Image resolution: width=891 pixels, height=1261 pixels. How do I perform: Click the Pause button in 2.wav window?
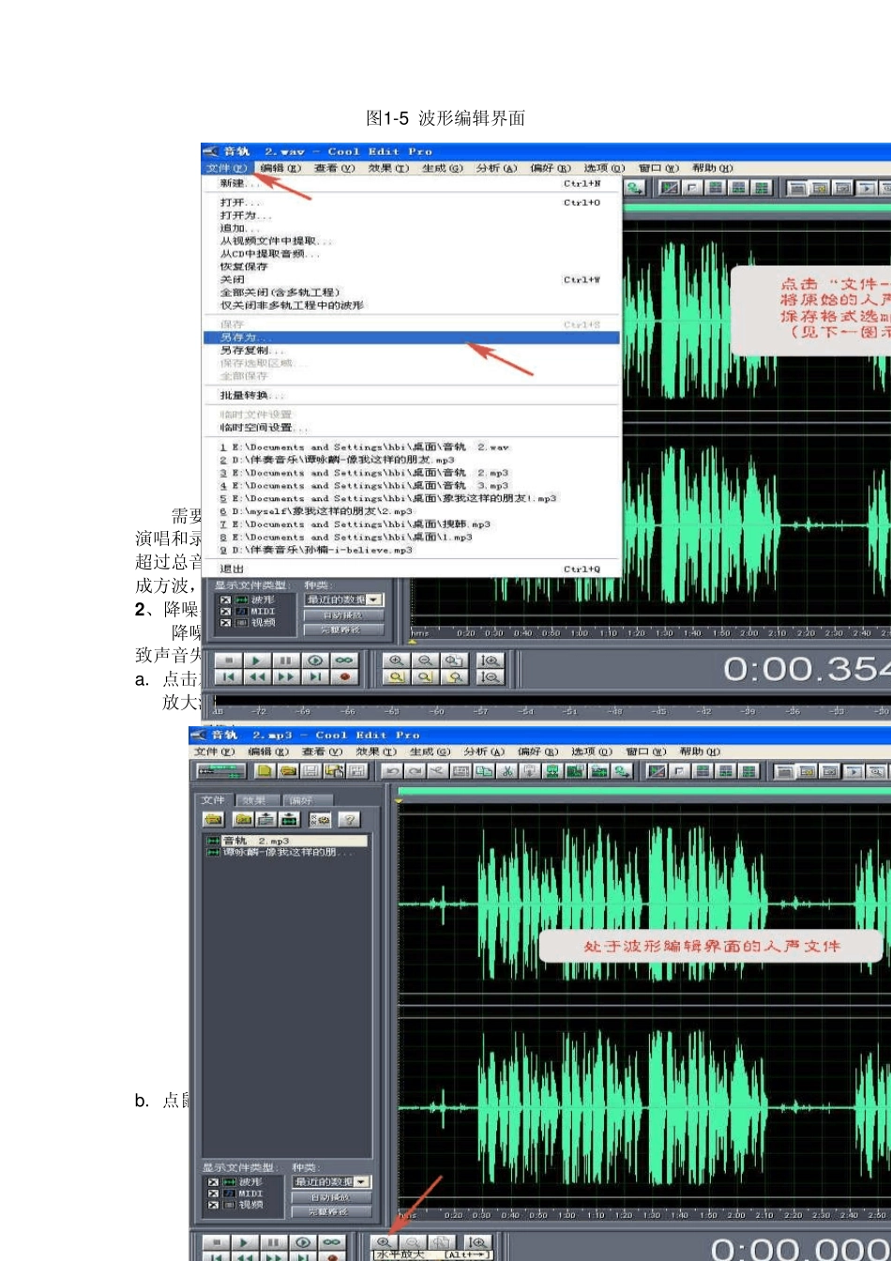[x=286, y=660]
